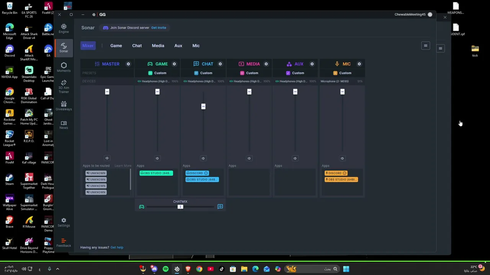
Task: Open the MIC Microphone device dropdown
Action: (341, 81)
